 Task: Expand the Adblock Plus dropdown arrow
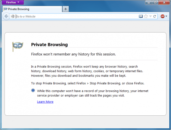167,16
